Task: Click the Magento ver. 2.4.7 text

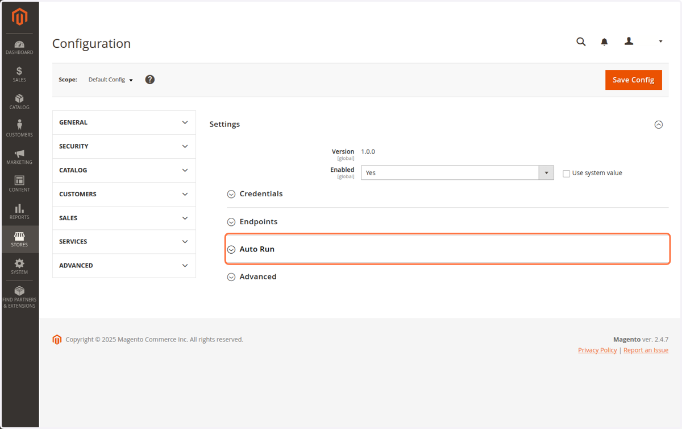Action: coord(641,340)
